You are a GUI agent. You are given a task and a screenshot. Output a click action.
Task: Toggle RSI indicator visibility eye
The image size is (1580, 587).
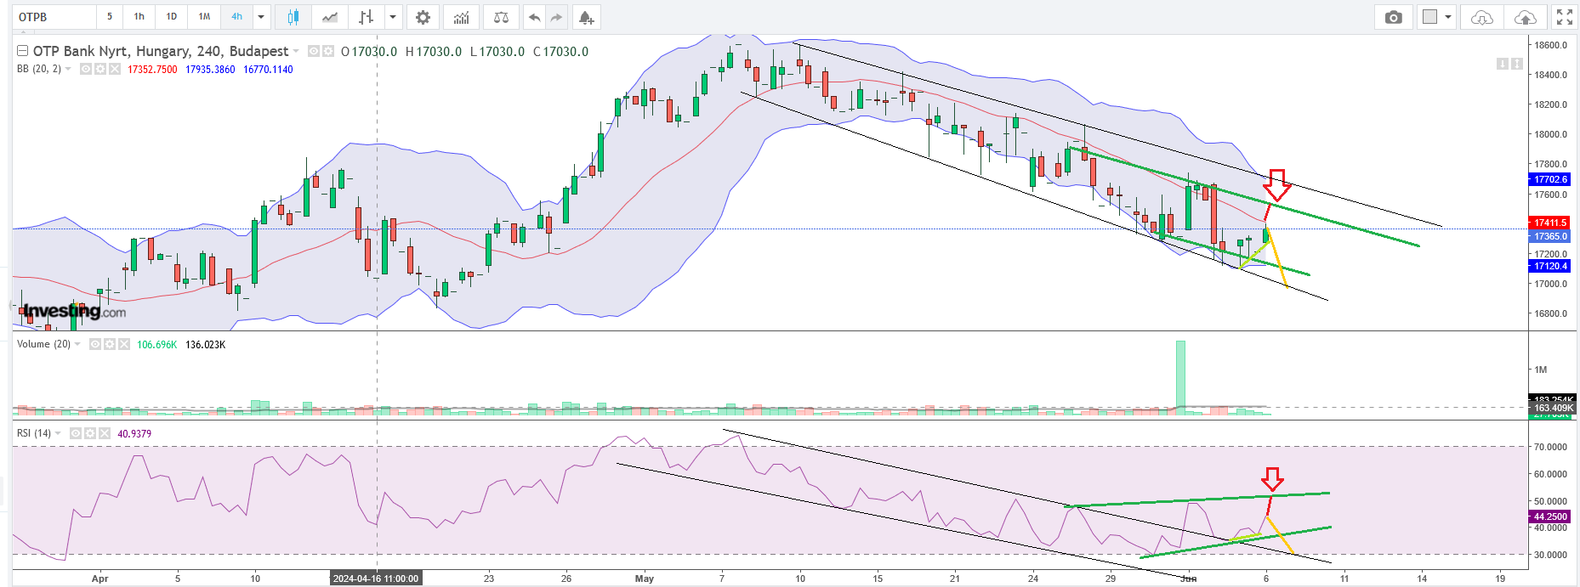pos(76,433)
